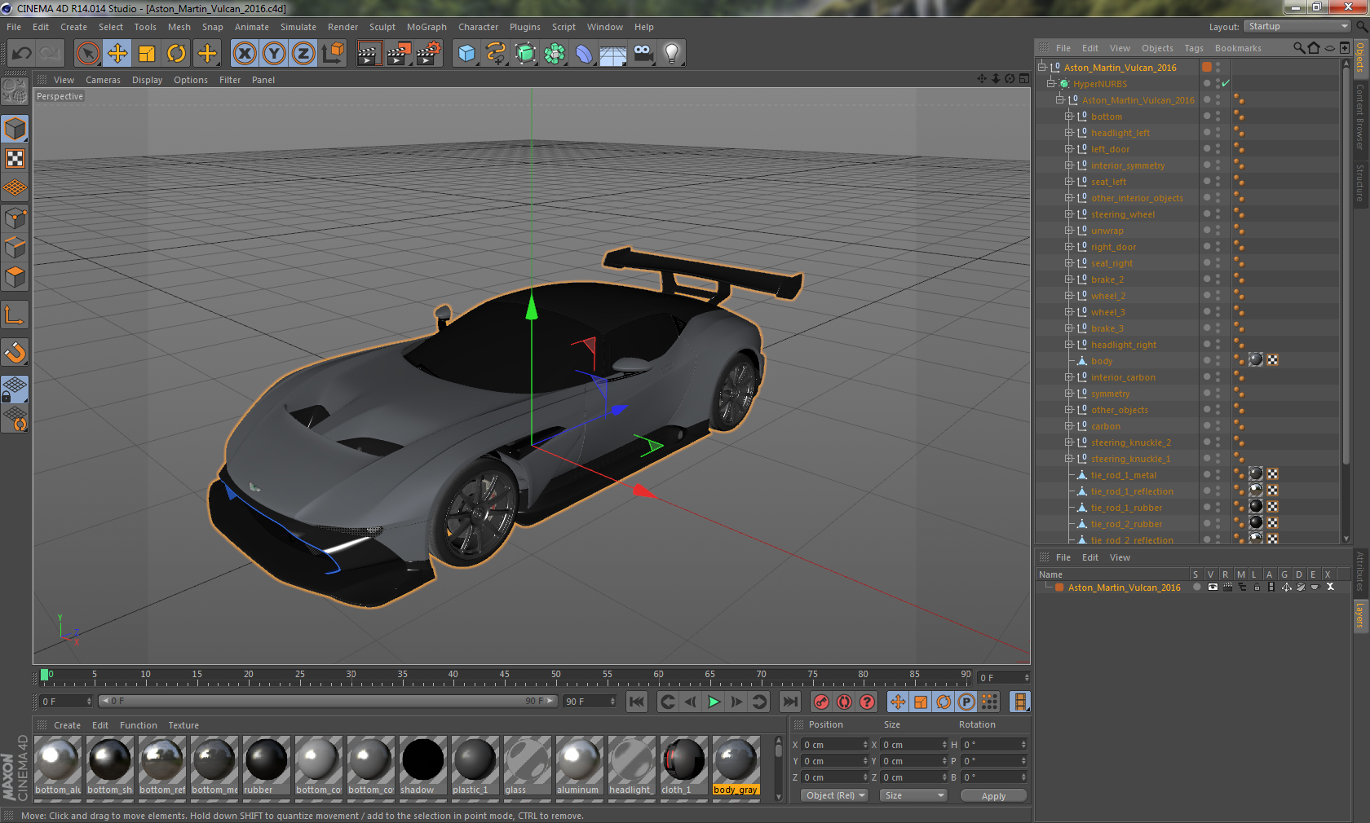Open the HyperNURBS generators icon
The image size is (1370, 823).
tap(525, 54)
